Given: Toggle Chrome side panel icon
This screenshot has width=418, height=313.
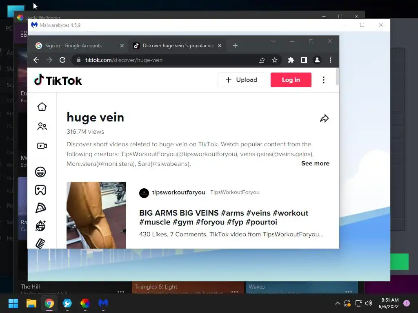Looking at the screenshot, I should [x=304, y=60].
